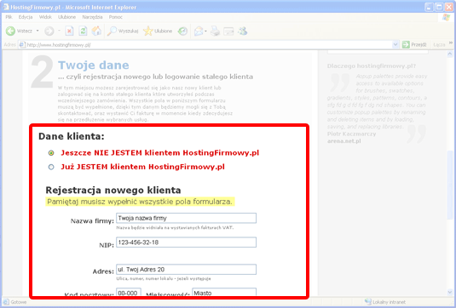The width and height of the screenshot is (456, 308).
Task: Click the scrollbar down arrow
Action: tap(450, 292)
